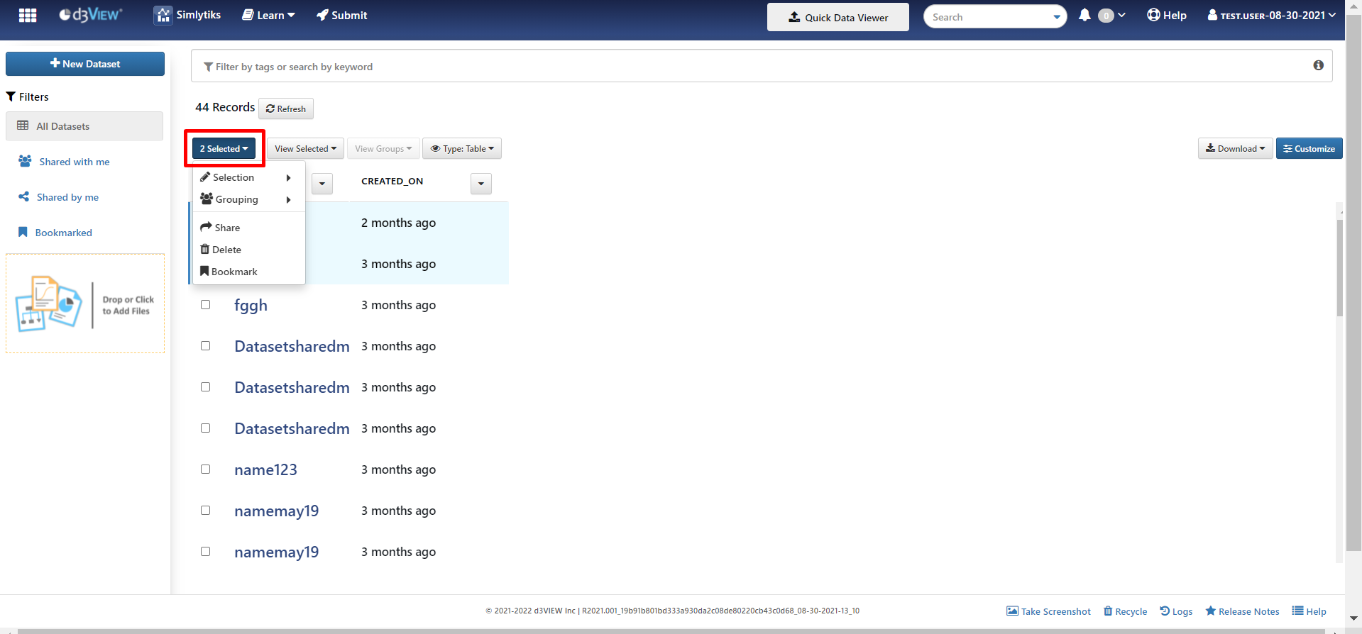Viewport: 1362px width, 634px height.
Task: Click the info icon in the filter bar
Action: [1318, 65]
